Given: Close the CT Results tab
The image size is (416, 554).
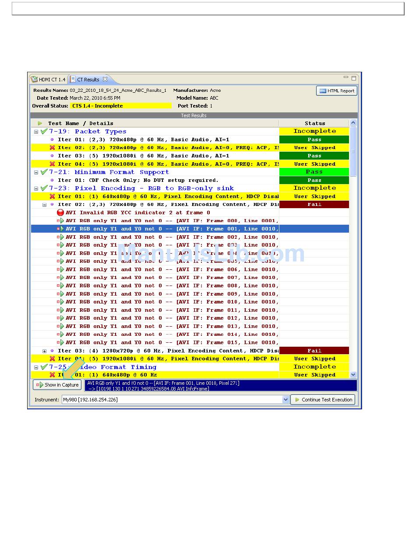Looking at the screenshot, I should [x=105, y=80].
